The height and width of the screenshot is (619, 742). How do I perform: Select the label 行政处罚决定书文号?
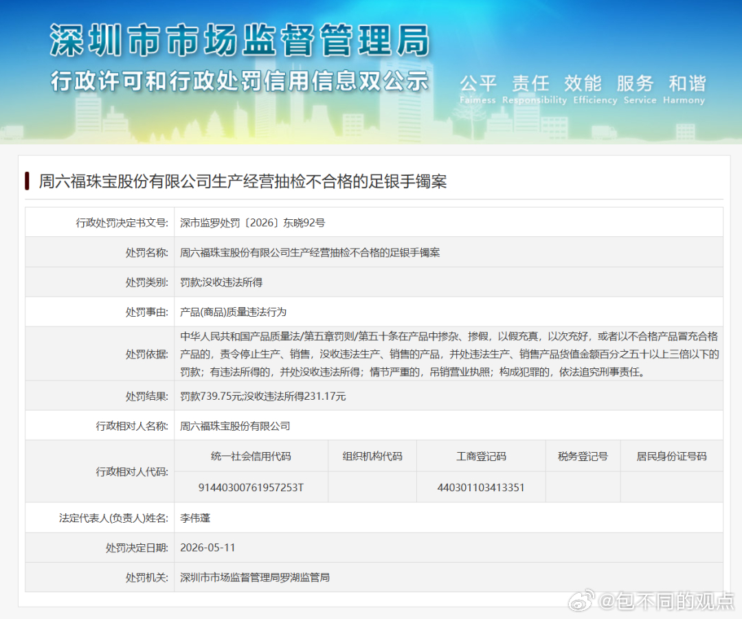pyautogui.click(x=122, y=223)
